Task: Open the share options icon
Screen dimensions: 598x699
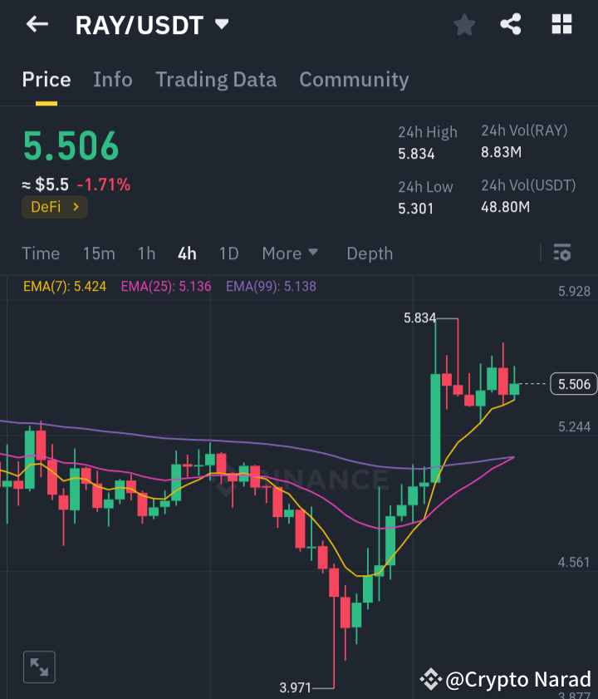Action: [511, 24]
